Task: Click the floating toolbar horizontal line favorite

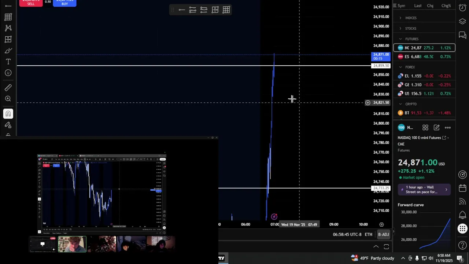Action: tap(182, 10)
